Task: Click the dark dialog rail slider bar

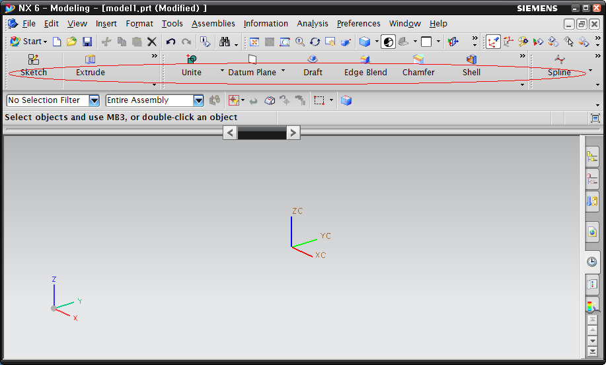Action: click(262, 133)
